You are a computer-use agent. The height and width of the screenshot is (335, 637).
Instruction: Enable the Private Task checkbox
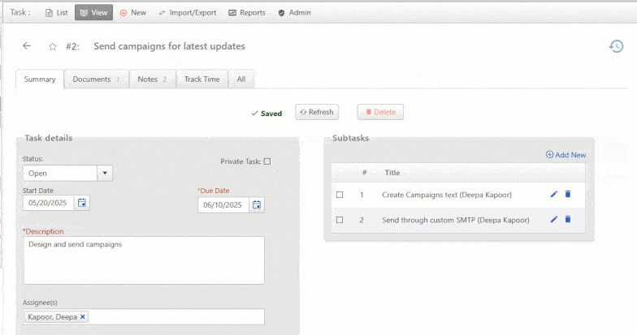coord(266,161)
